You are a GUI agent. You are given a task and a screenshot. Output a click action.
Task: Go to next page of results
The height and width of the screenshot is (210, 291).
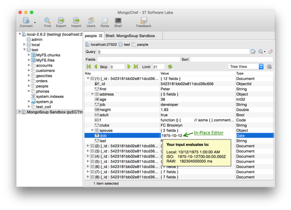pyautogui.click(x=129, y=66)
